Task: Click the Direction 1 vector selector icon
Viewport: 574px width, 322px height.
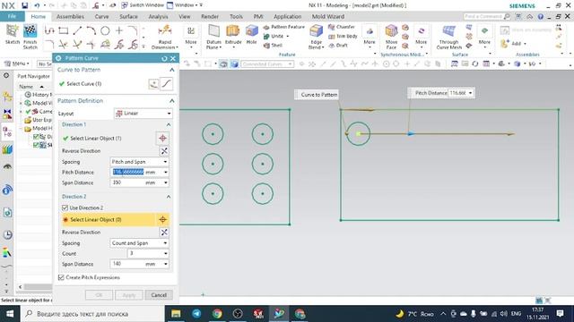Action: pos(163,139)
